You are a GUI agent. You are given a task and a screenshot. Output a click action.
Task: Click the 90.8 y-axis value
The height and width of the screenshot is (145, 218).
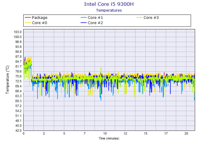[19, 51]
